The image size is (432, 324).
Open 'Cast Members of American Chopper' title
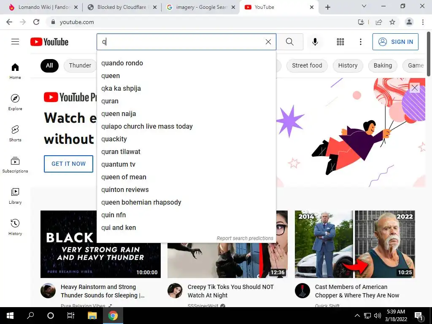[x=357, y=291]
